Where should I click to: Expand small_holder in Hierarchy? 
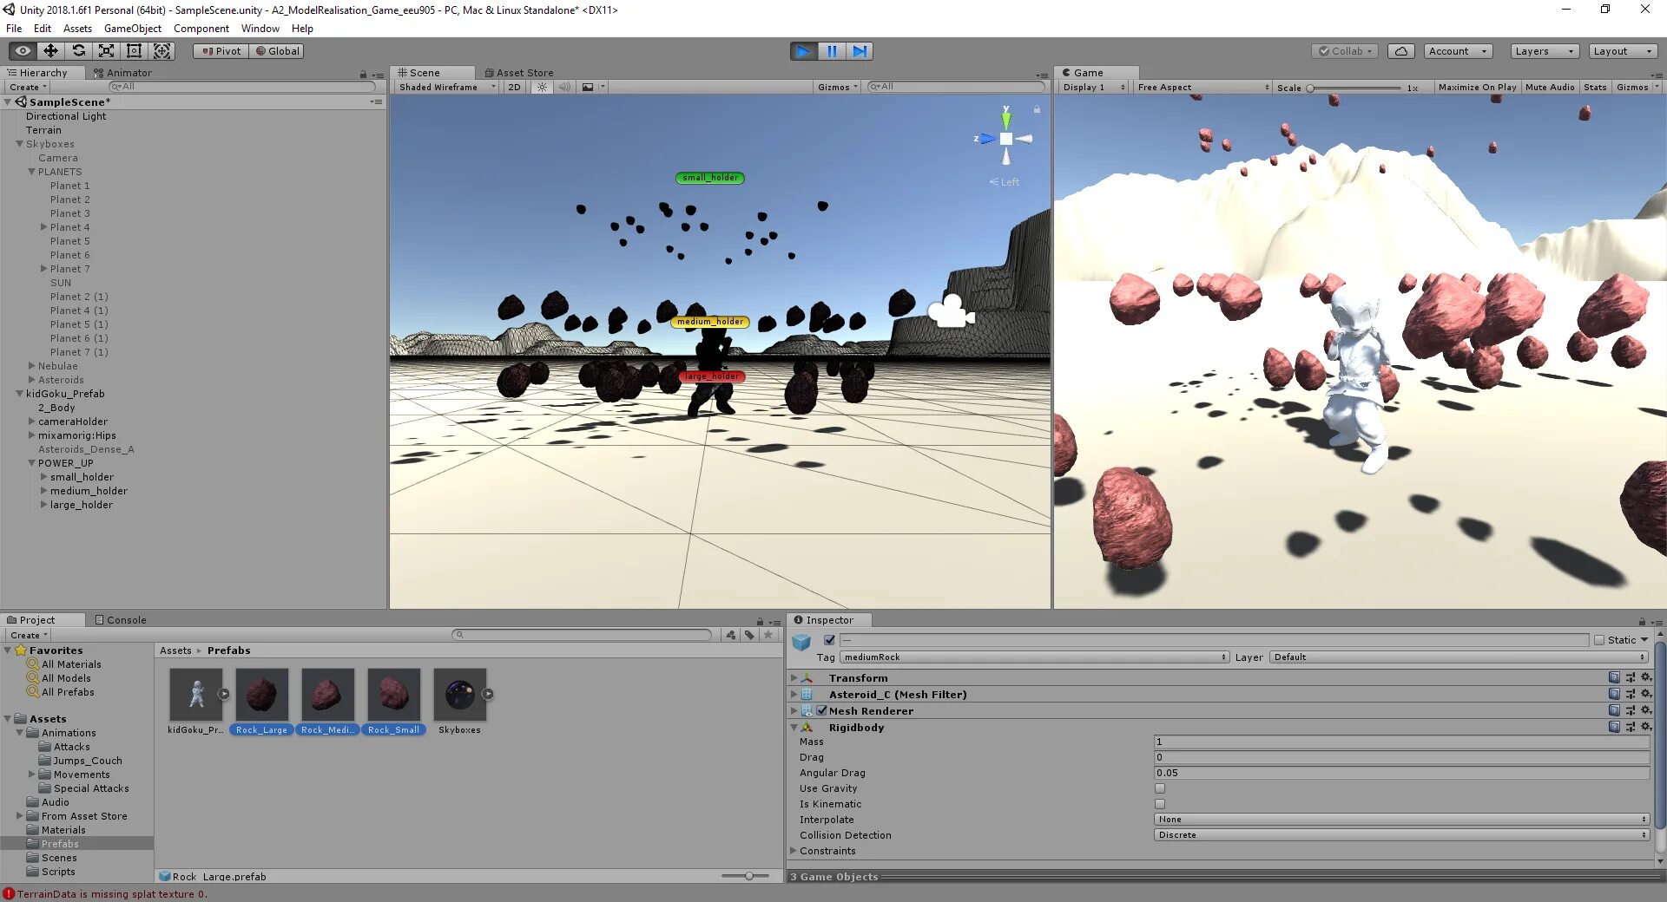43,477
